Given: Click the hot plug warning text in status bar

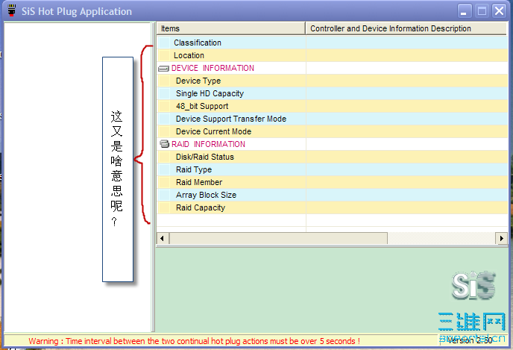Looking at the screenshot, I should pyautogui.click(x=195, y=341).
